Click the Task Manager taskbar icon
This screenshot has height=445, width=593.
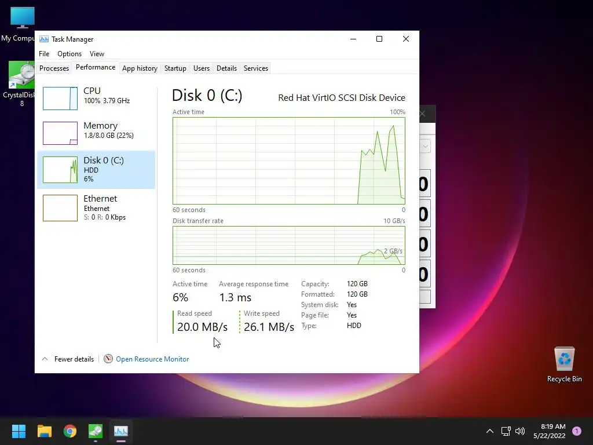121,431
